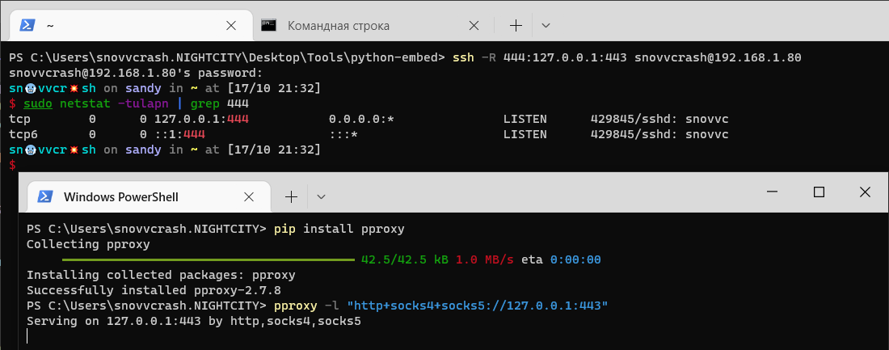Click the pproxy listen URL string

coord(477,306)
